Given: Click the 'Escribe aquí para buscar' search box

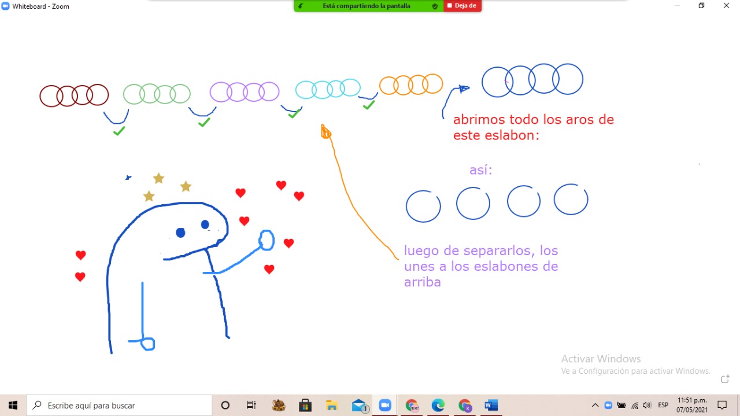Looking at the screenshot, I should [120, 406].
